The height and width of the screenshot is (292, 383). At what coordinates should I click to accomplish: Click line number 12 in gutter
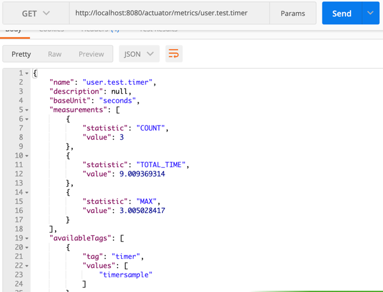(x=19, y=174)
